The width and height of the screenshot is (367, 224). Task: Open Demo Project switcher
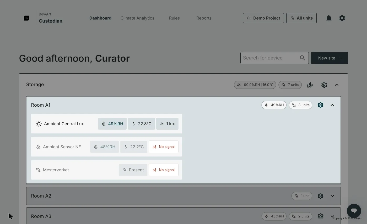(x=263, y=18)
